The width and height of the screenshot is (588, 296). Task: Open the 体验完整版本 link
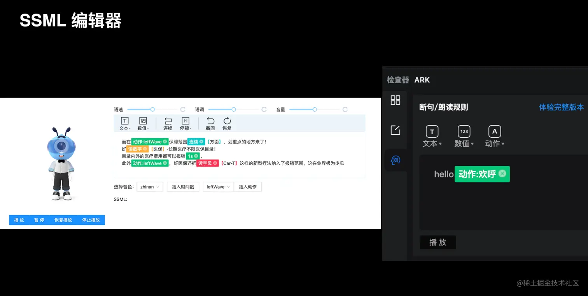point(561,107)
